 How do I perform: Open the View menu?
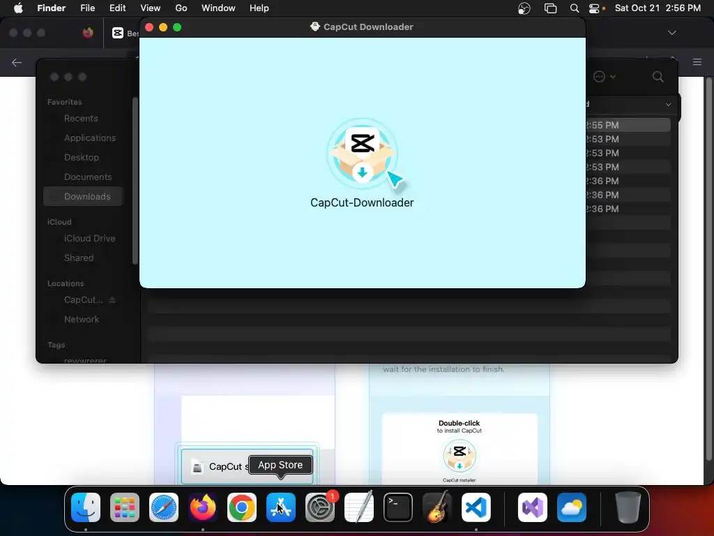[151, 8]
